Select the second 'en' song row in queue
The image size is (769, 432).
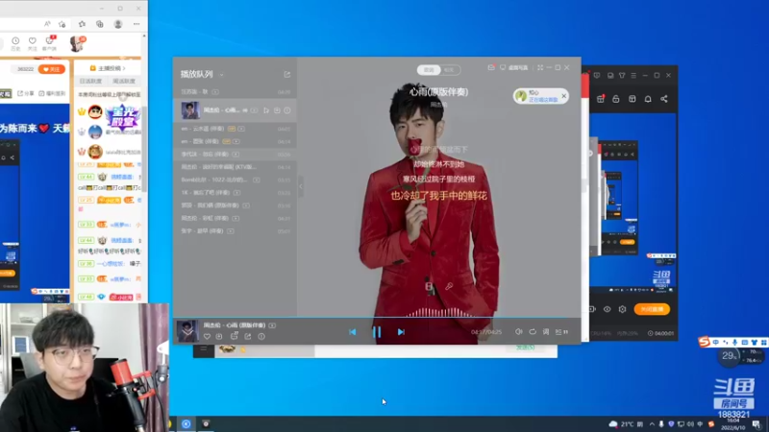point(235,141)
